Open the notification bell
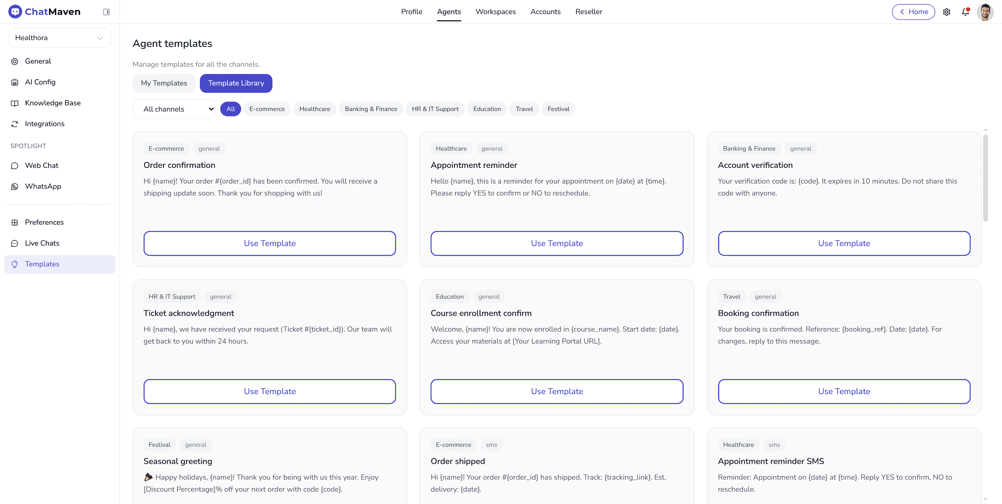This screenshot has height=504, width=1002. tap(965, 12)
